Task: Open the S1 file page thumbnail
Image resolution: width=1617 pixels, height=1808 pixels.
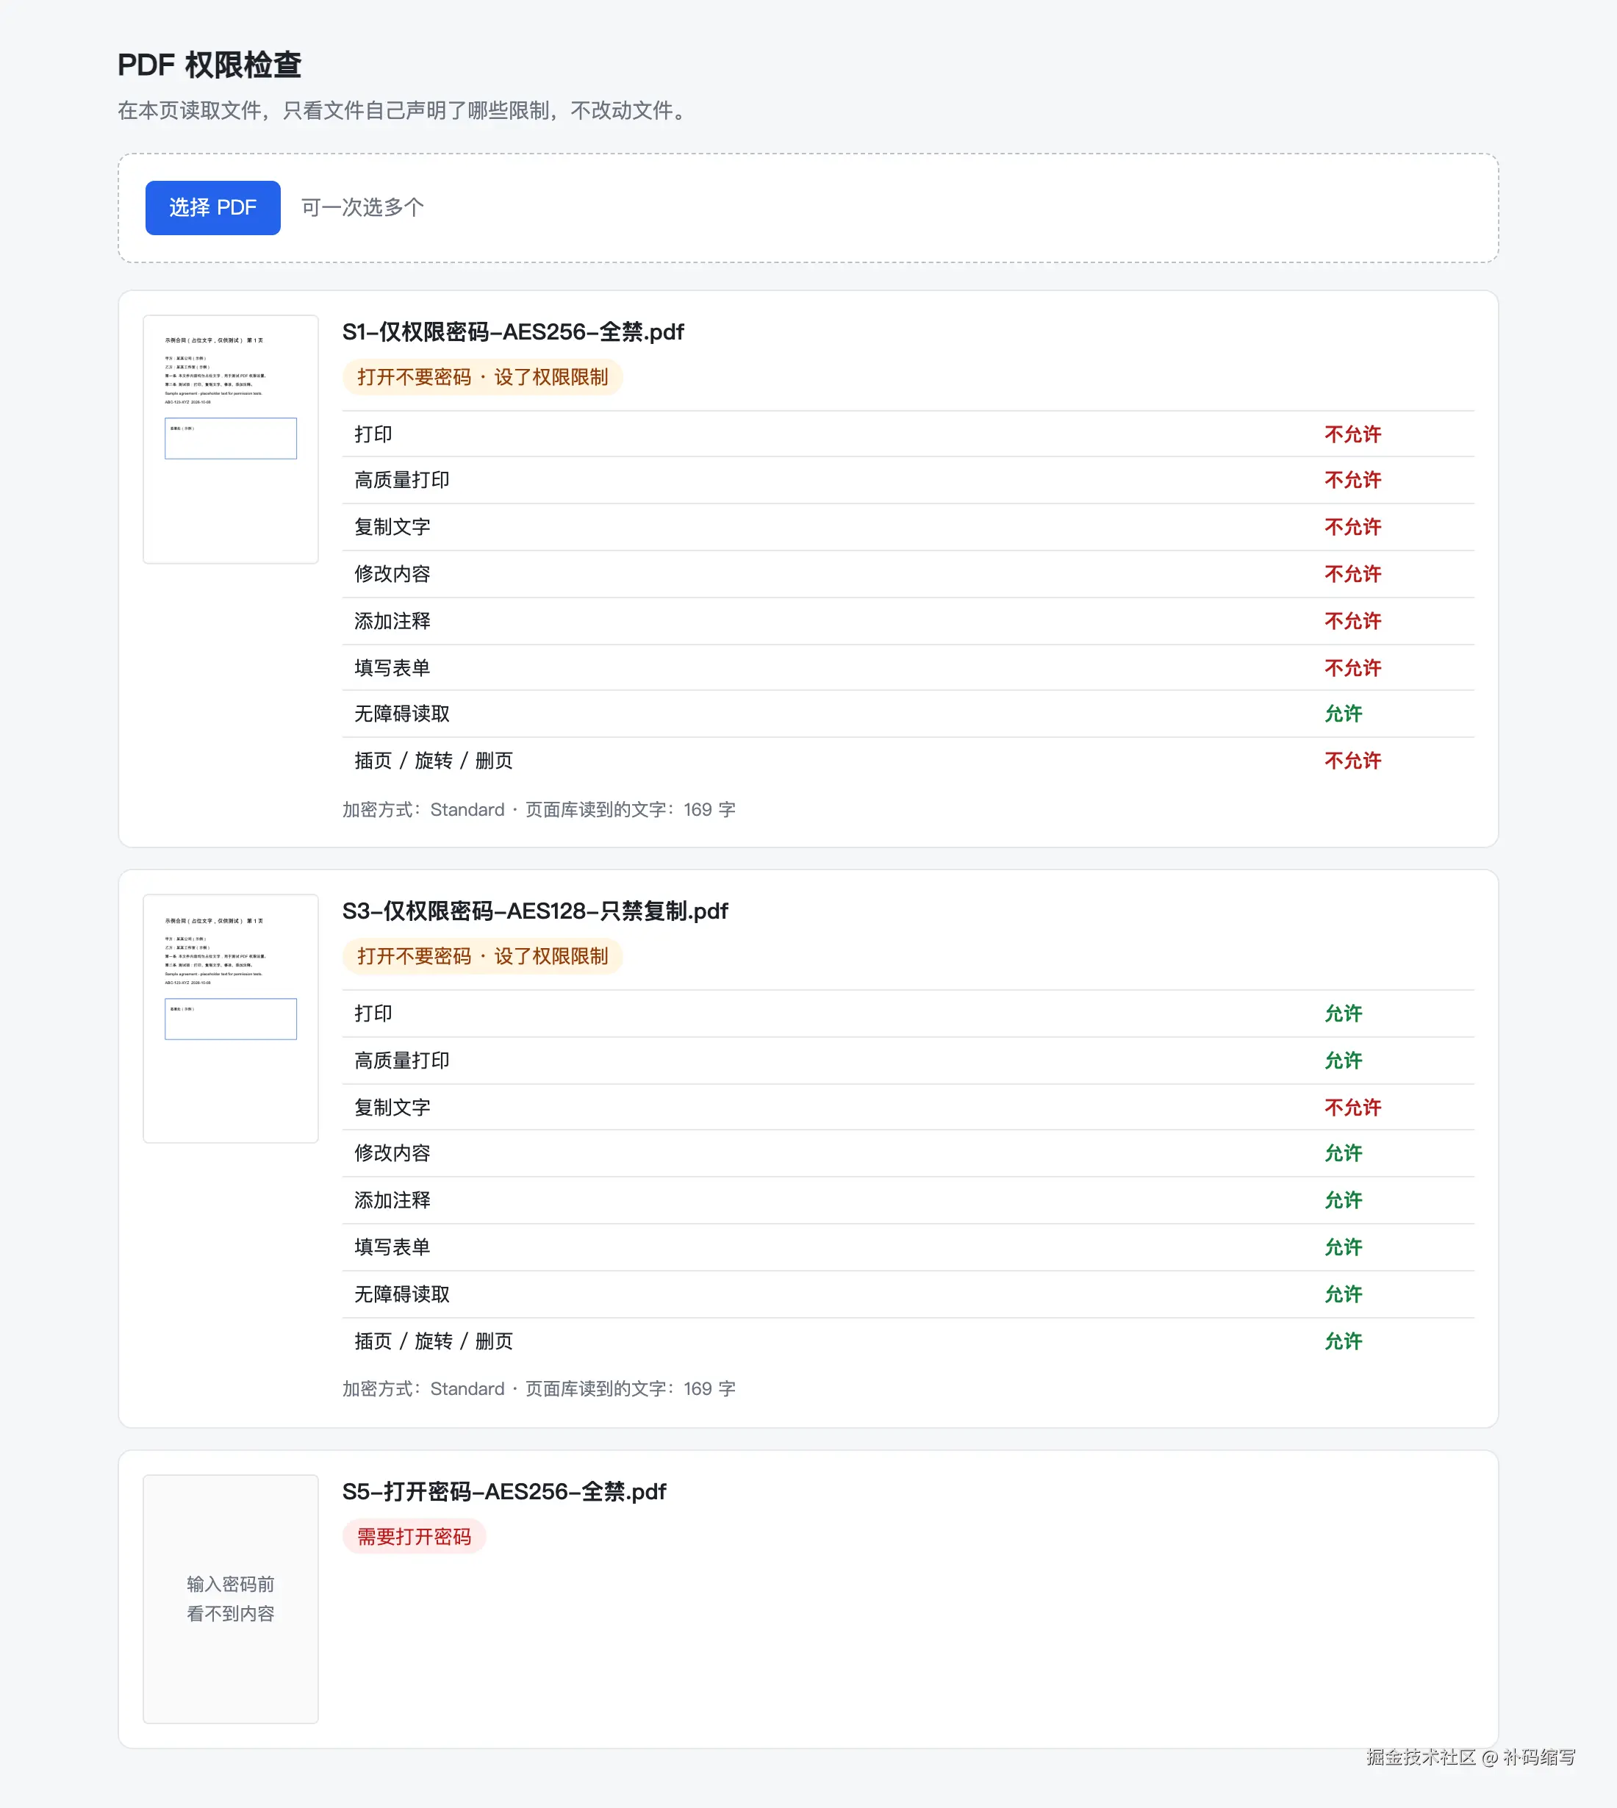Action: (231, 439)
